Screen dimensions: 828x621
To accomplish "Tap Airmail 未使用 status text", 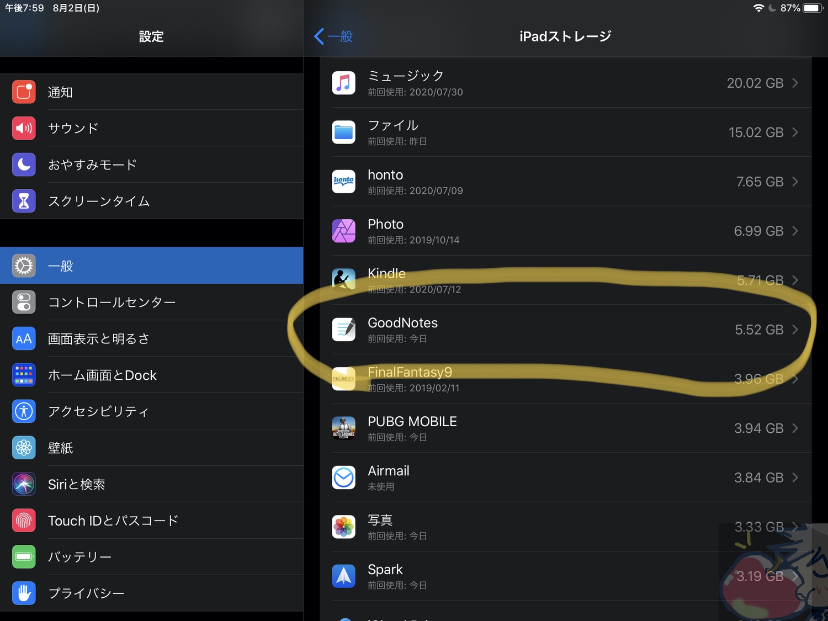I will [381, 487].
